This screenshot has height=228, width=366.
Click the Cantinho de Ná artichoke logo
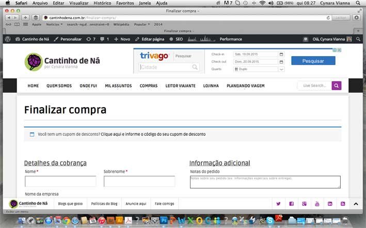34,62
